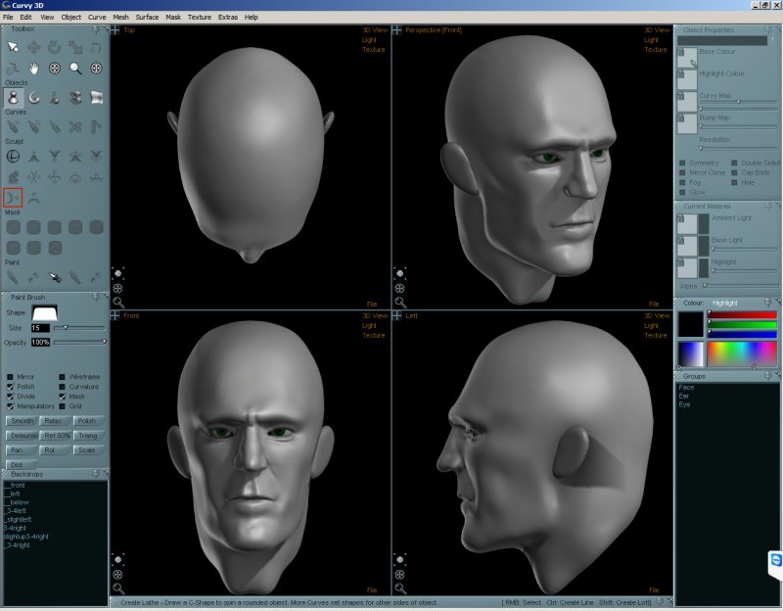Screen dimensions: 783x611
Task: Open the Texture options in Perspective viewport
Action: [656, 49]
